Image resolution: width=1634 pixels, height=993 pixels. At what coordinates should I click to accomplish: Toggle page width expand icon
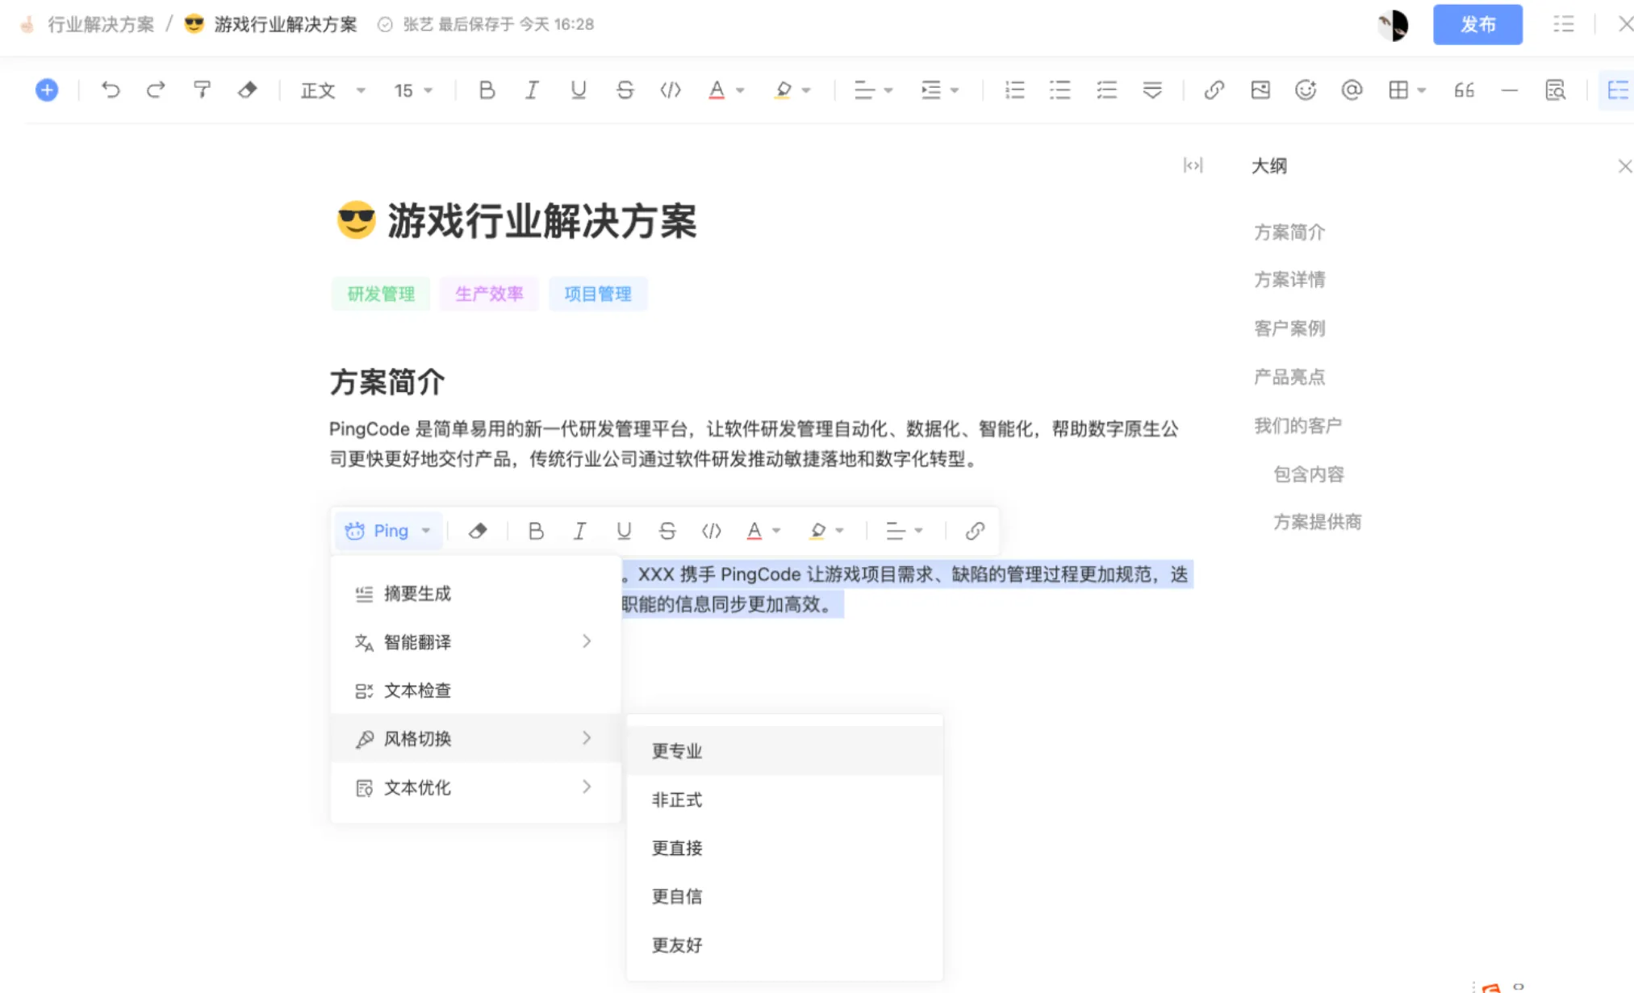1193,165
